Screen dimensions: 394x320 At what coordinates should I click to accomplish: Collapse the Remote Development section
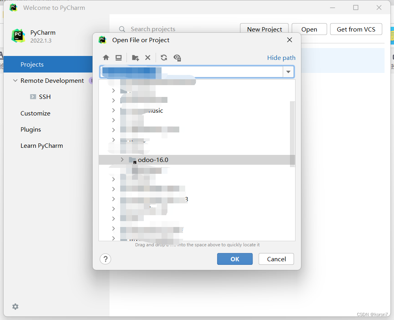click(x=15, y=80)
